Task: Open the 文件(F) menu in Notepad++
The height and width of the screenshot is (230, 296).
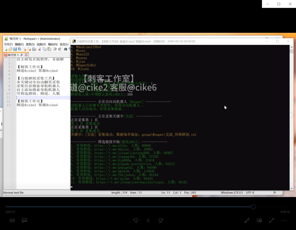Action: (8, 44)
